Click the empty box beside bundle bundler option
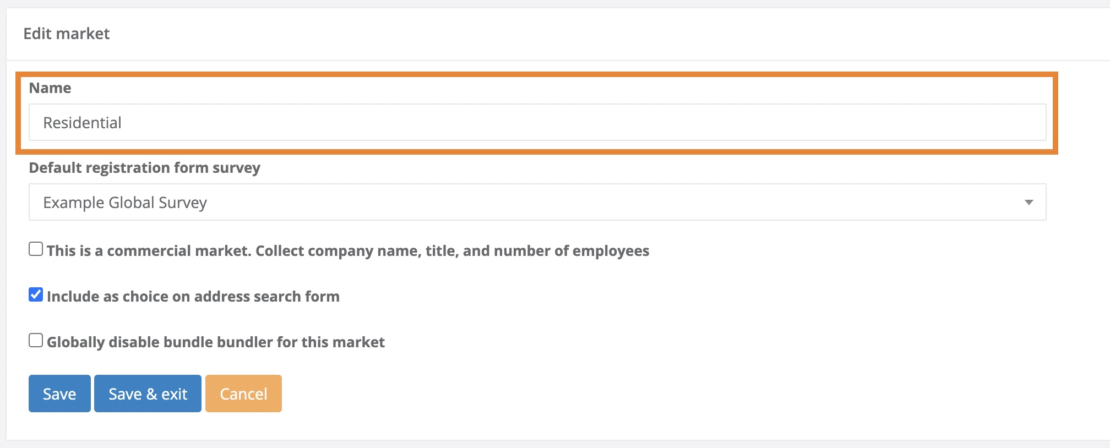This screenshot has height=448, width=1110. pyautogui.click(x=36, y=341)
